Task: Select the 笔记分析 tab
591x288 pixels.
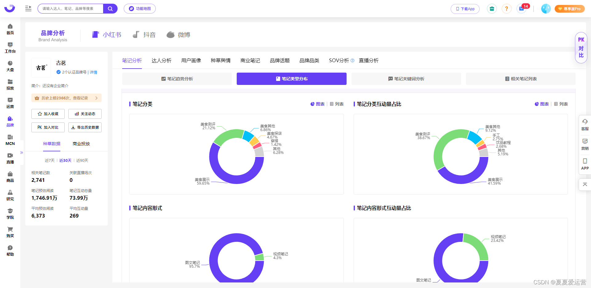Action: 132,61
